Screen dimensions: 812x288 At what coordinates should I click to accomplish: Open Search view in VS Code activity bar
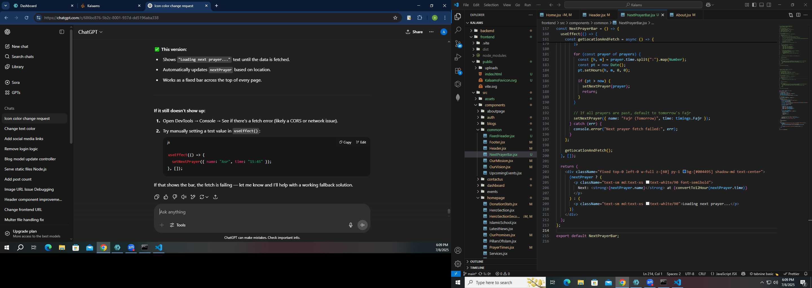click(458, 30)
